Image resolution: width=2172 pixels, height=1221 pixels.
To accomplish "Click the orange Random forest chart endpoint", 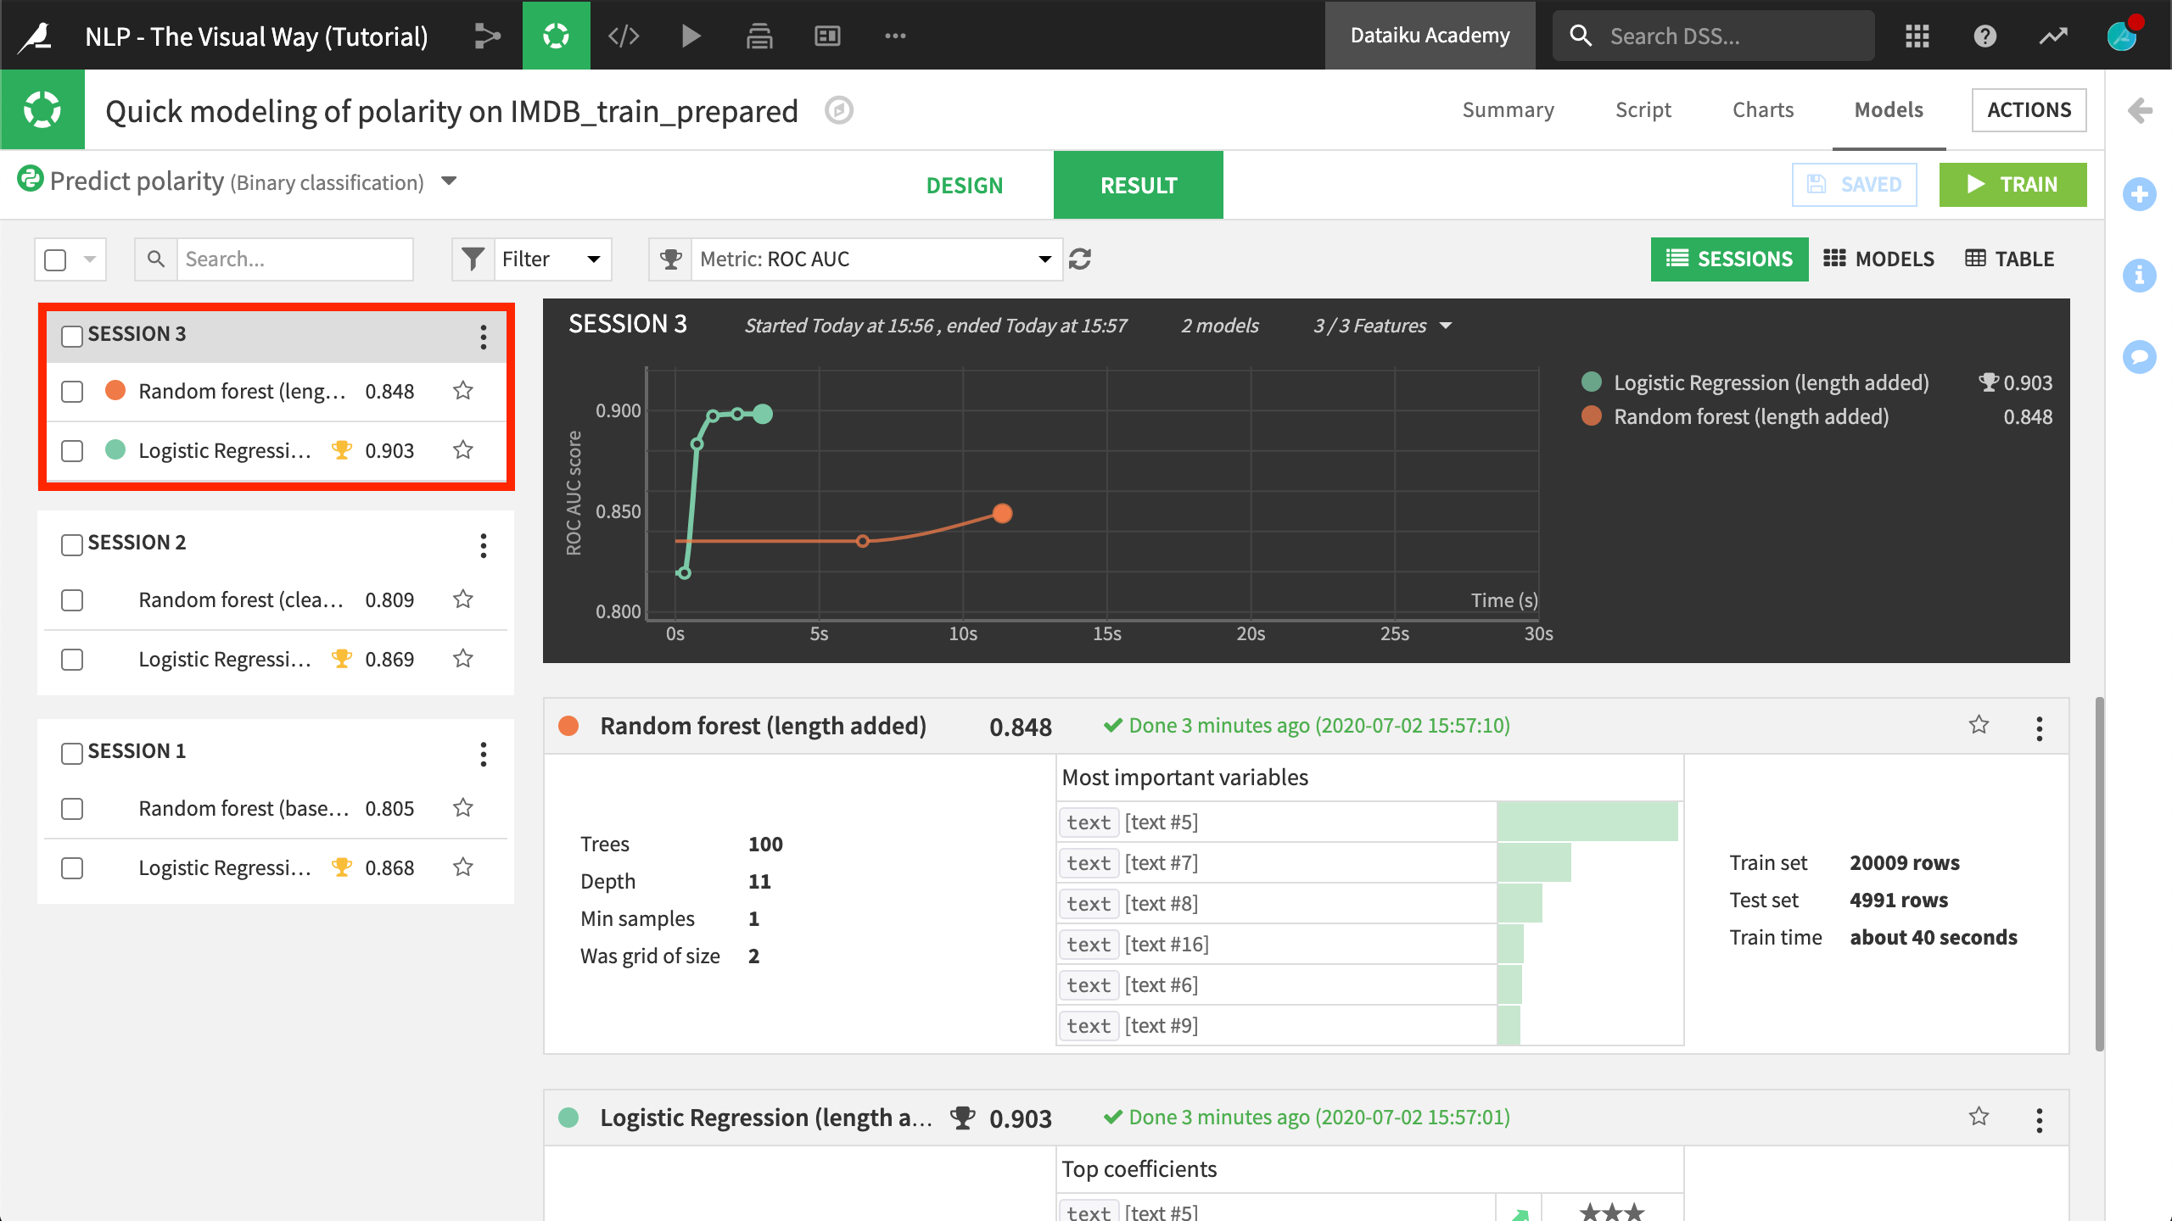I will pyautogui.click(x=1002, y=513).
